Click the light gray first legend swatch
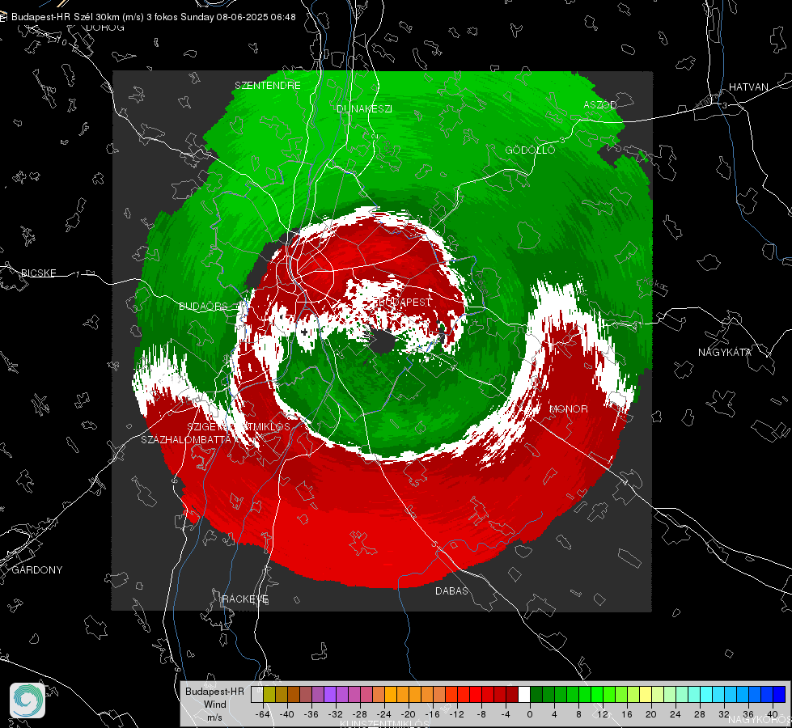792x728 pixels. (257, 694)
